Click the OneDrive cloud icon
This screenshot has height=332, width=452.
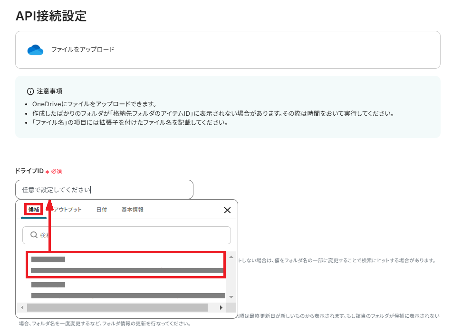point(35,50)
